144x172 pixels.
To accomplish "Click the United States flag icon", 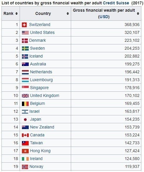I will [25, 33].
